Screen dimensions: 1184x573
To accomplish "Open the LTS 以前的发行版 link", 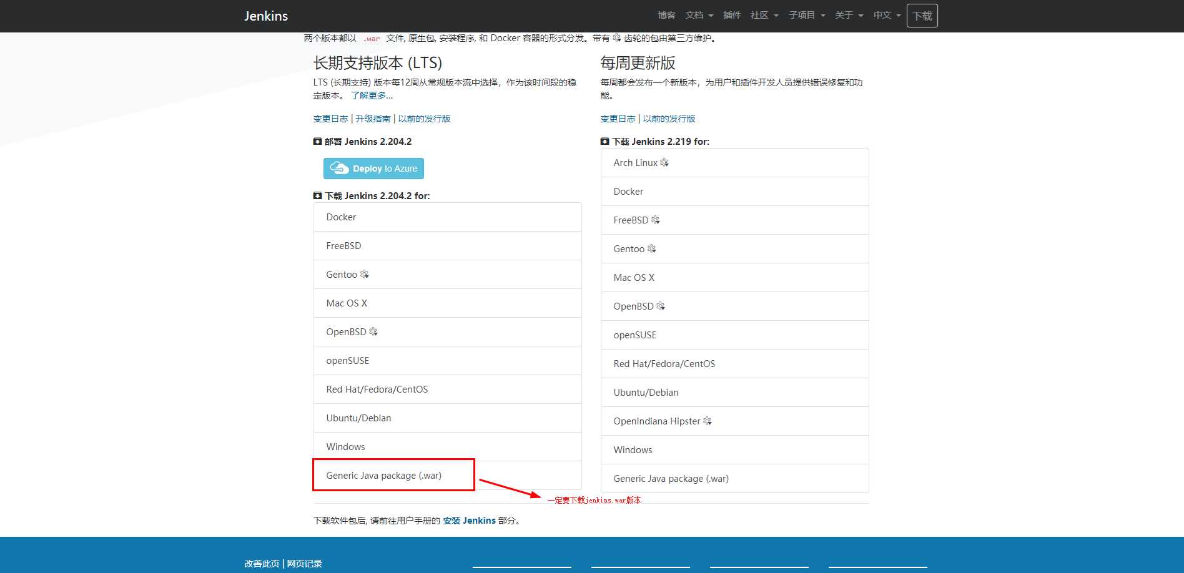I will [x=424, y=119].
